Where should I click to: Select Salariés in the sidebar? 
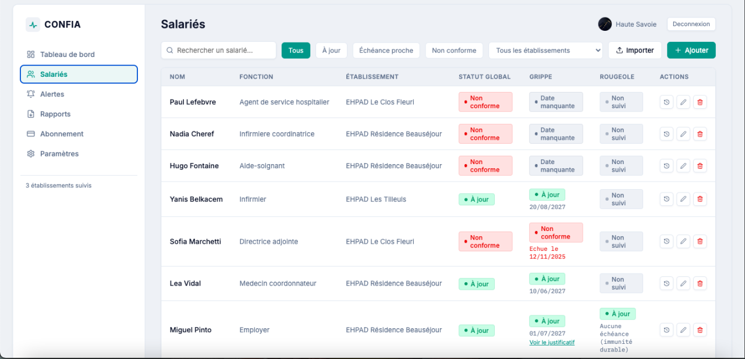point(79,74)
